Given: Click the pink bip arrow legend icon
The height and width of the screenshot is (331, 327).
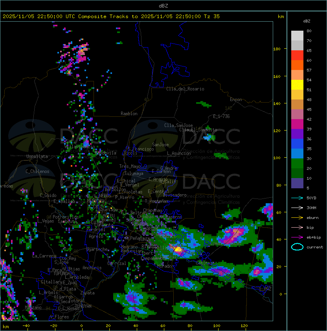Looking at the screenshot, I should 297,228.
